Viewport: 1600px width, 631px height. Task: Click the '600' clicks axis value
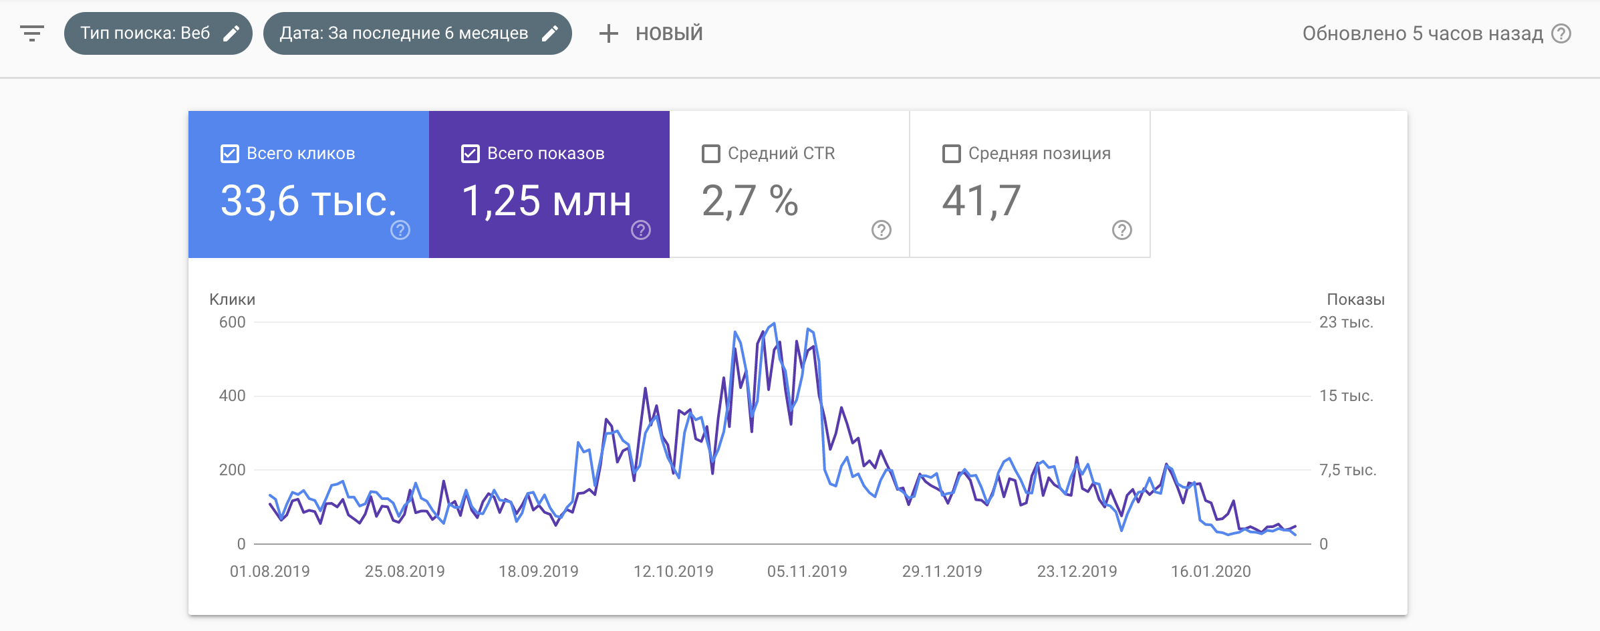pyautogui.click(x=233, y=322)
